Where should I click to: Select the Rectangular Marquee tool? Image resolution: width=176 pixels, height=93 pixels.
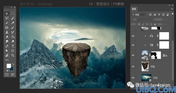pyautogui.click(x=13, y=13)
